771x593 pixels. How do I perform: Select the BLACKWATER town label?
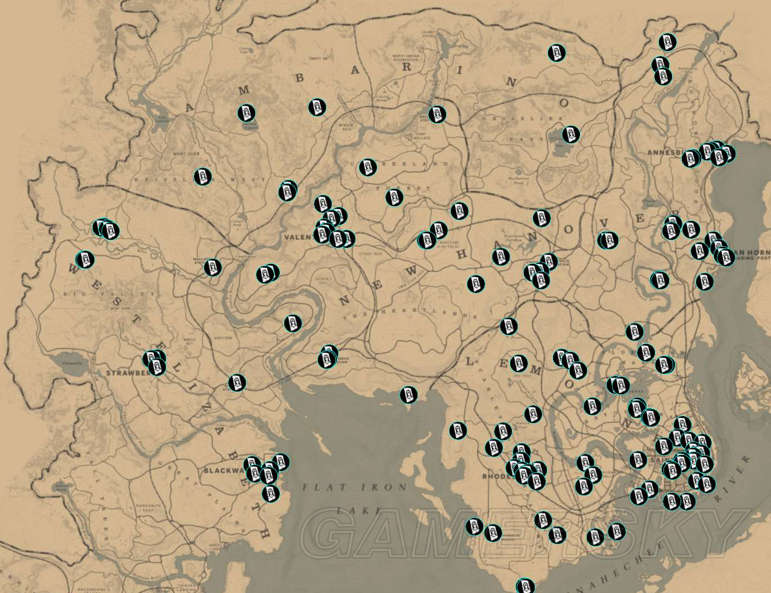pyautogui.click(x=224, y=471)
